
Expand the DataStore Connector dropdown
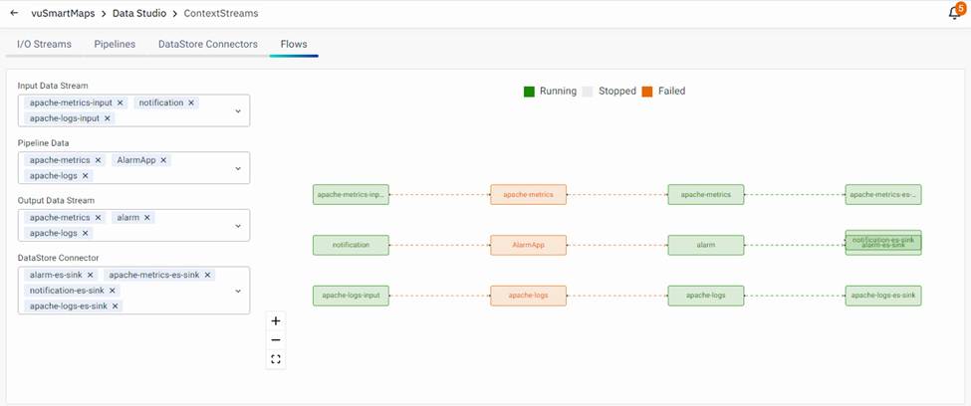click(x=238, y=291)
